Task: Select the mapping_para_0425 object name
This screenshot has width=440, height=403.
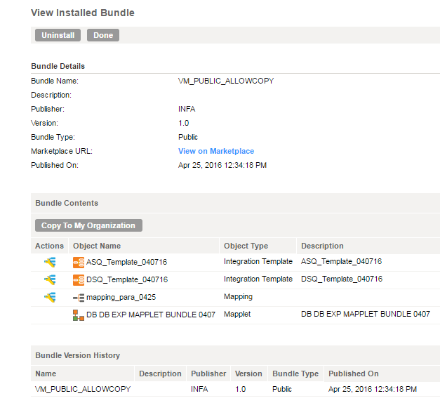Action: (121, 297)
